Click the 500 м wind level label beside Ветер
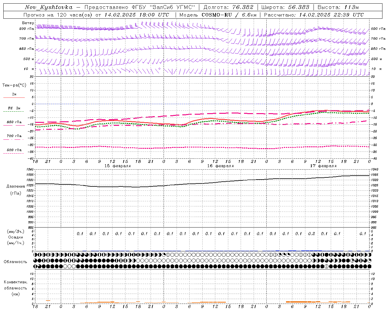 (29, 59)
